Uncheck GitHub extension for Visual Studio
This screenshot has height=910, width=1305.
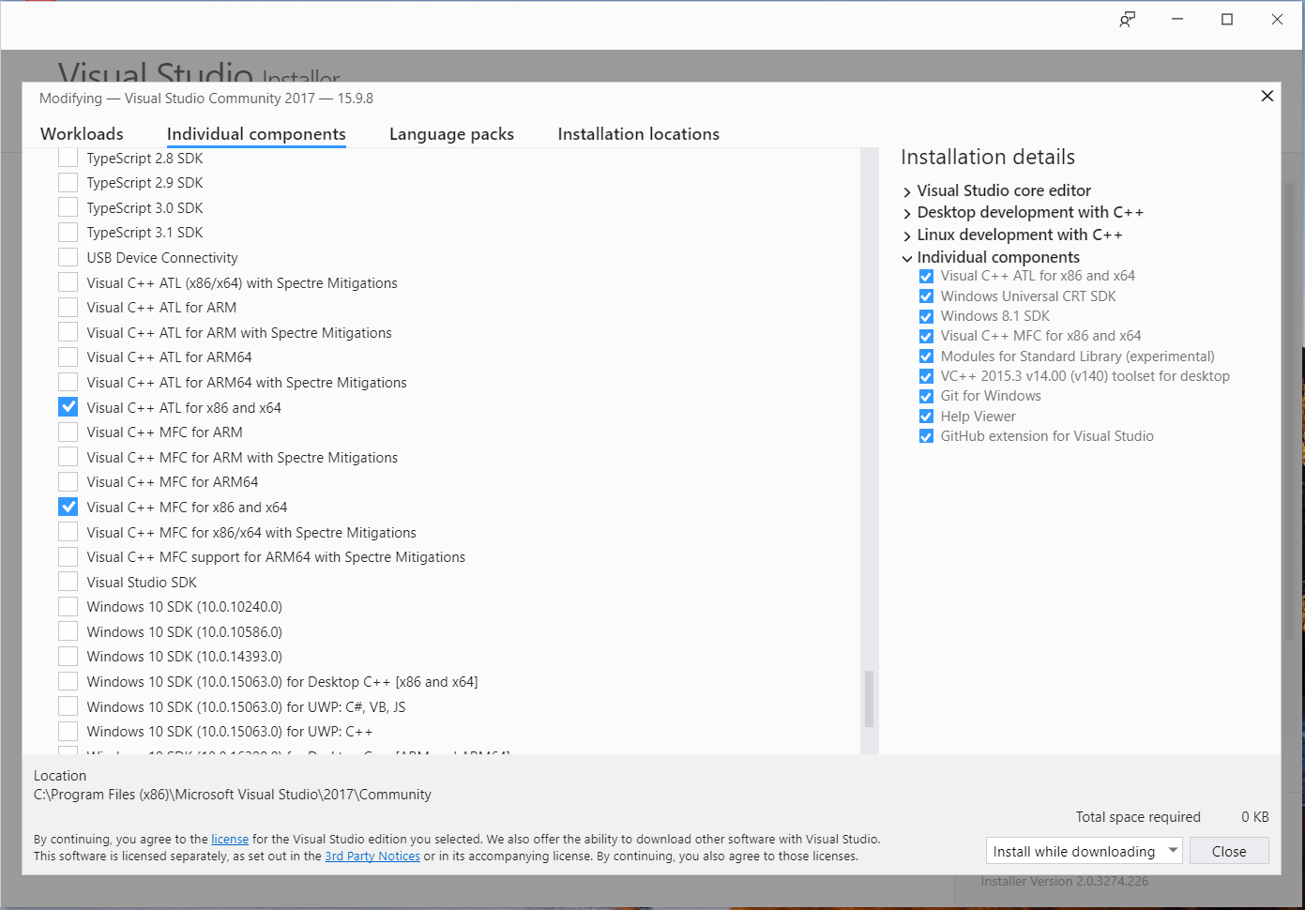pos(926,436)
